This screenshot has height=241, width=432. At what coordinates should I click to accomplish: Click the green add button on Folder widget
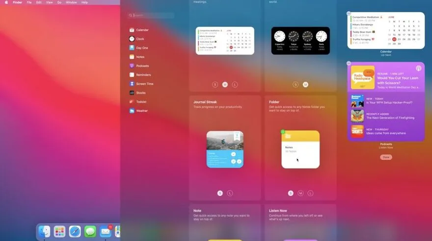pos(283,132)
